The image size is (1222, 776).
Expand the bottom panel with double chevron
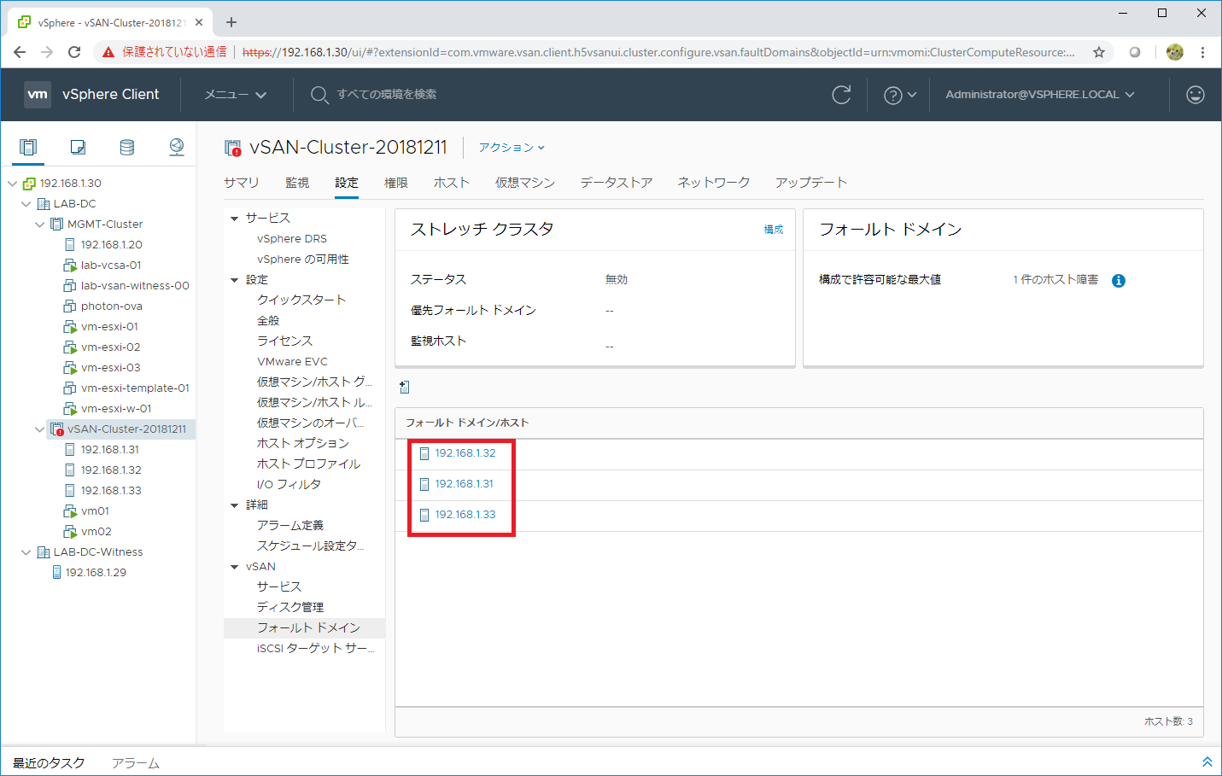tap(1207, 761)
